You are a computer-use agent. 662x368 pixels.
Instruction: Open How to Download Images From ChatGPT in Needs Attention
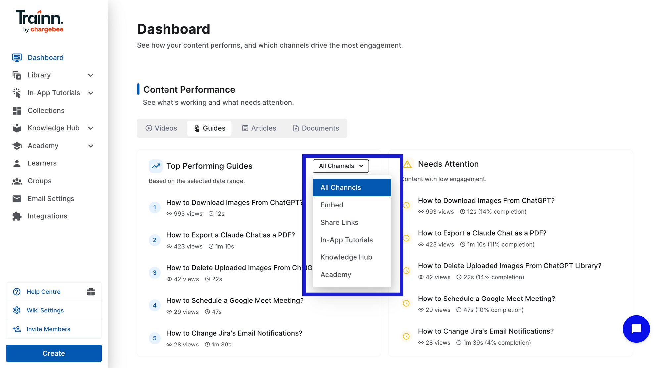(486, 201)
